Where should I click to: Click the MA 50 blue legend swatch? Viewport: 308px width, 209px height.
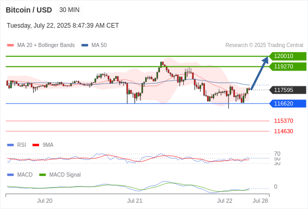click(85, 45)
